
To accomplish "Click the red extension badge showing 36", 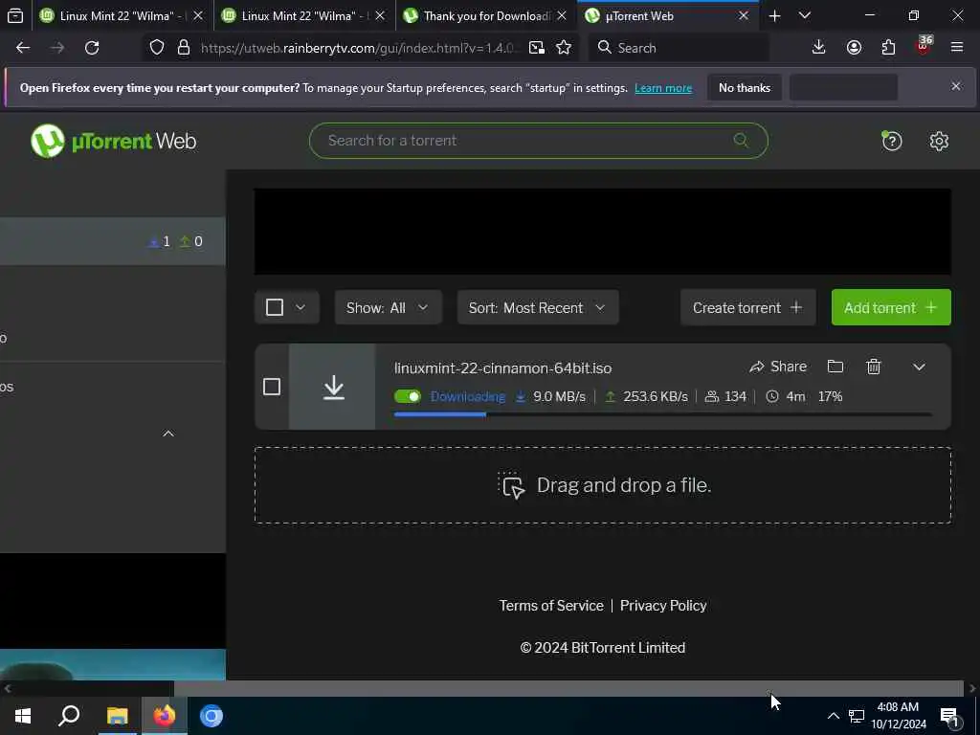I will 924,45.
